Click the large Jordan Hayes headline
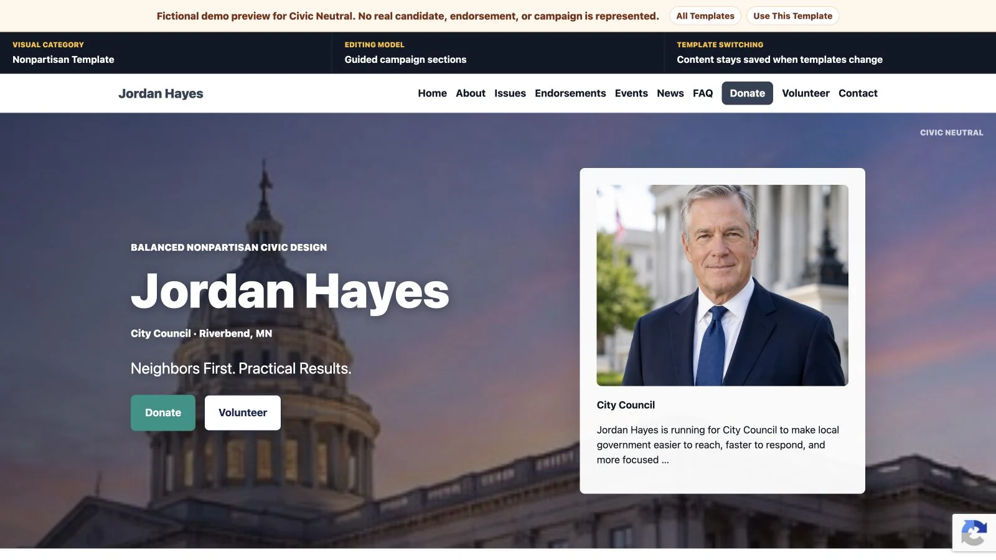The image size is (996, 560). pos(290,291)
